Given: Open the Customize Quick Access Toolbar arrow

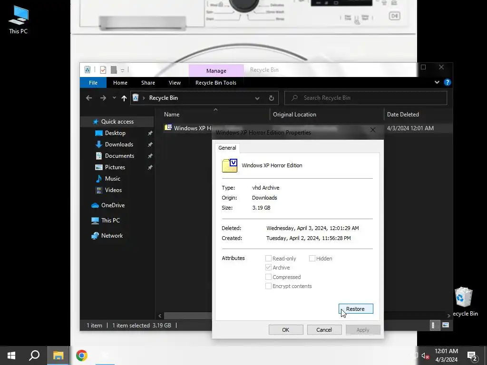Looking at the screenshot, I should tap(122, 70).
